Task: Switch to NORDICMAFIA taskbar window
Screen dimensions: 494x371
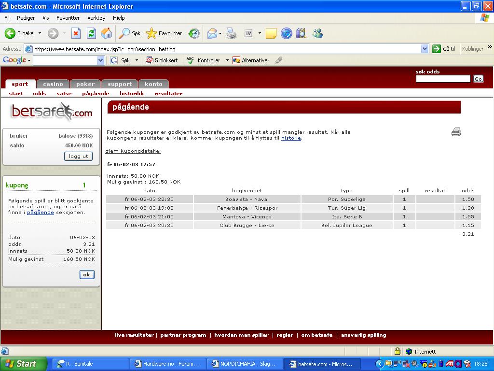Action: (245, 364)
